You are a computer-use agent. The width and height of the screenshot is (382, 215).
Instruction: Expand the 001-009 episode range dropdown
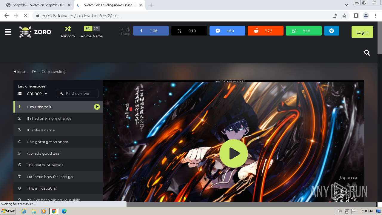pyautogui.click(x=37, y=93)
